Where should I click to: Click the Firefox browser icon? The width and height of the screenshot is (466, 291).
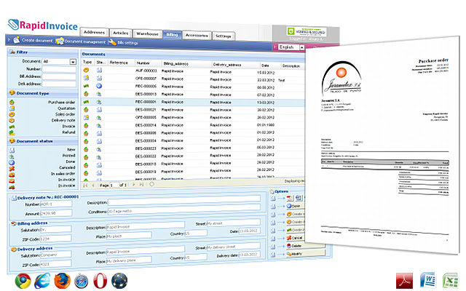(62, 281)
